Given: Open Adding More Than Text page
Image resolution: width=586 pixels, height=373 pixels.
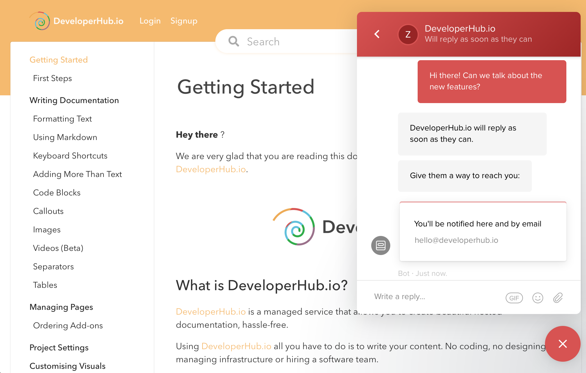Looking at the screenshot, I should click(77, 174).
